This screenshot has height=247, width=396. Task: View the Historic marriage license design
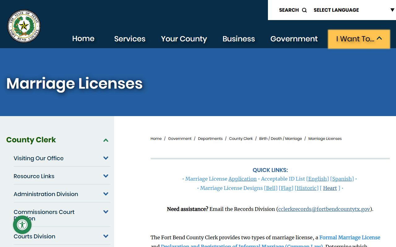(307, 188)
